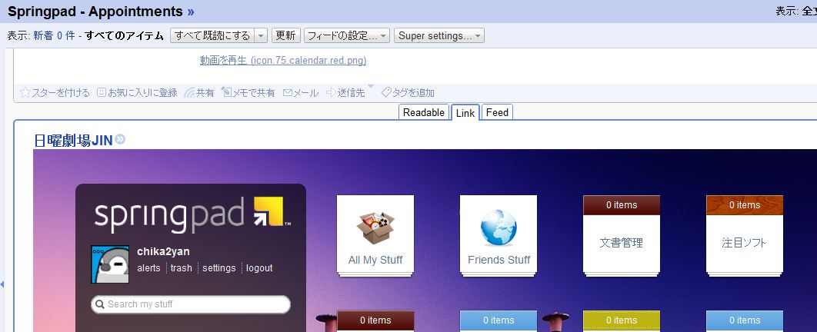Click the Search my stuff field

point(191,304)
